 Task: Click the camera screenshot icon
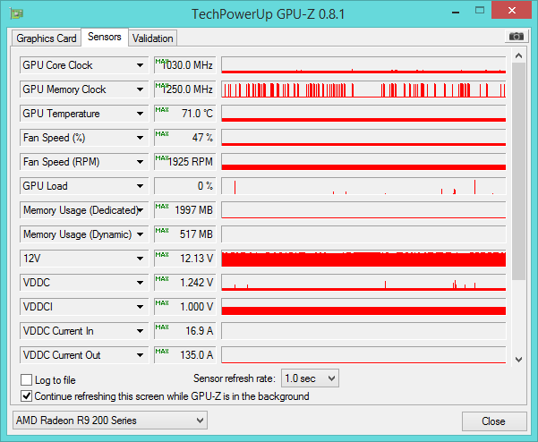click(516, 37)
